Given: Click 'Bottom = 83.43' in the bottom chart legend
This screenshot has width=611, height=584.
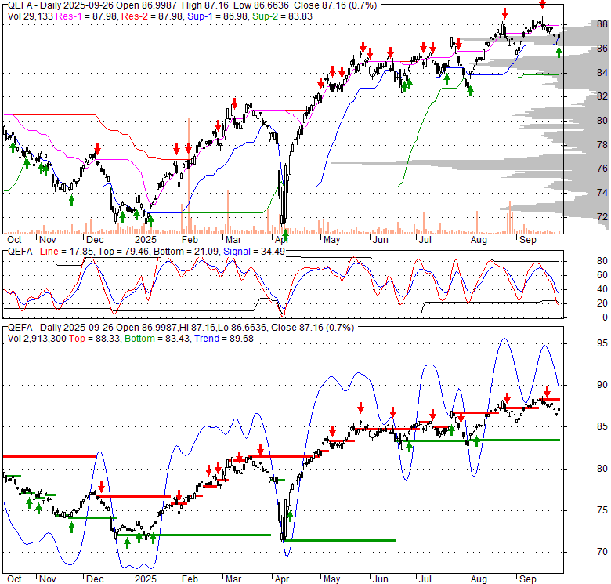Looking at the screenshot, I should tap(157, 339).
